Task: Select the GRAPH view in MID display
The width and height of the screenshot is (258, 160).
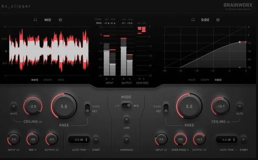Action: click(x=48, y=80)
